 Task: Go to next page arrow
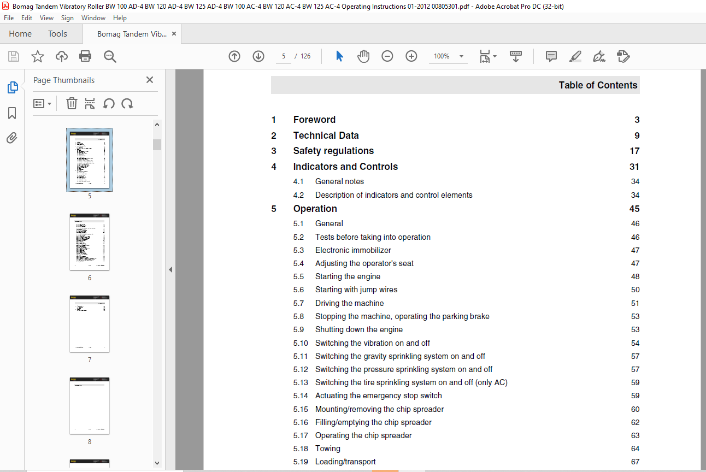pos(258,56)
